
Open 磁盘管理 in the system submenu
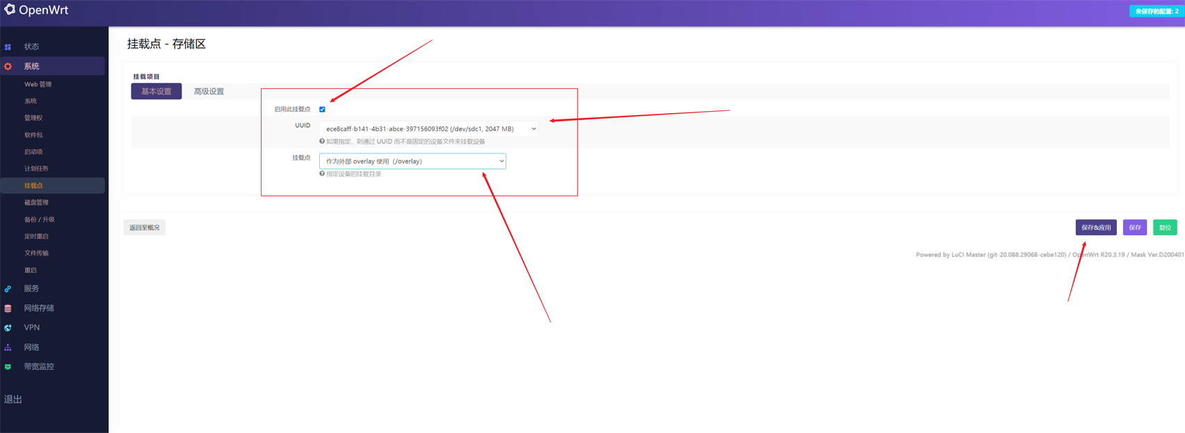(37, 203)
